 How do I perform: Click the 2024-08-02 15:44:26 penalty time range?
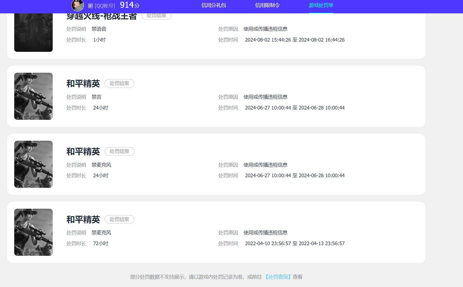pyautogui.click(x=295, y=40)
